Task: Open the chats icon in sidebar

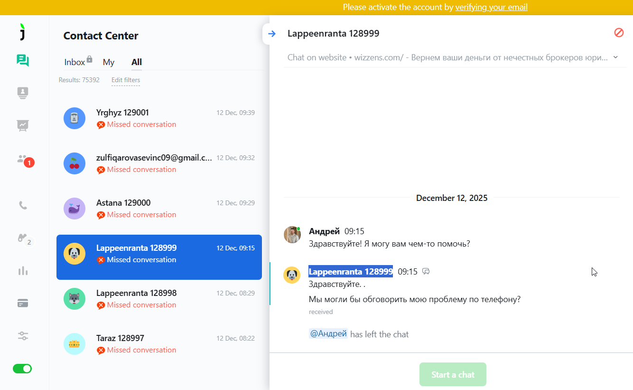Action: pos(23,60)
